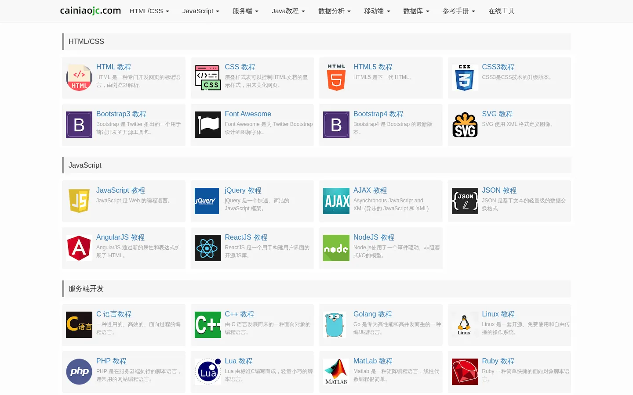Click the C language icon
The image size is (633, 395).
click(x=79, y=325)
